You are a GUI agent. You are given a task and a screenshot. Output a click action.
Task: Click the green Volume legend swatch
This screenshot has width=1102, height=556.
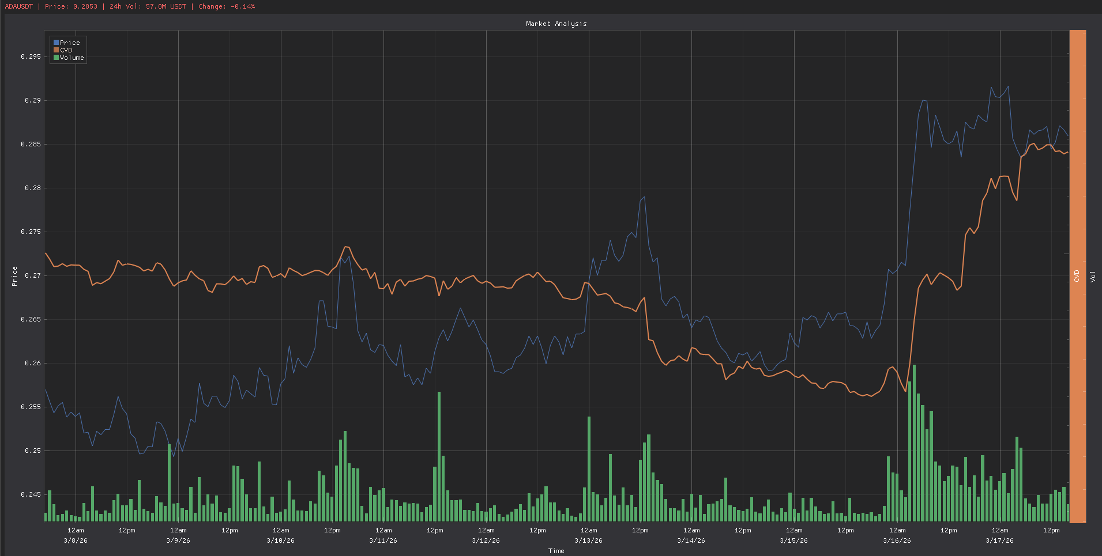(57, 58)
